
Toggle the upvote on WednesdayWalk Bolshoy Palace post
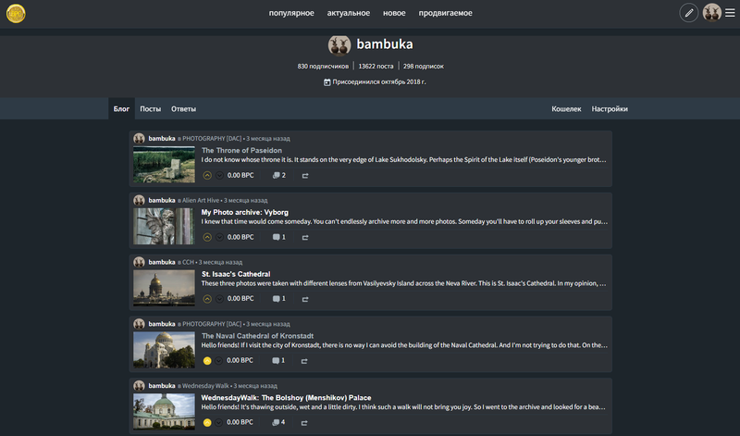point(207,423)
